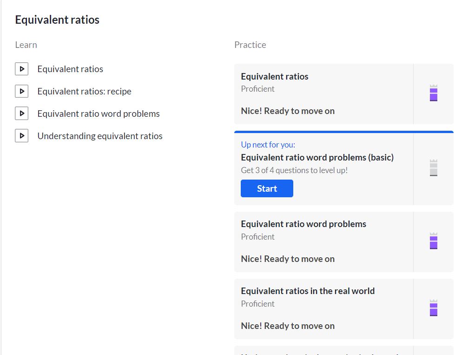Image resolution: width=455 pixels, height=355 pixels.
Task: Open Equivalent ratios in the real world practice
Action: click(x=308, y=291)
